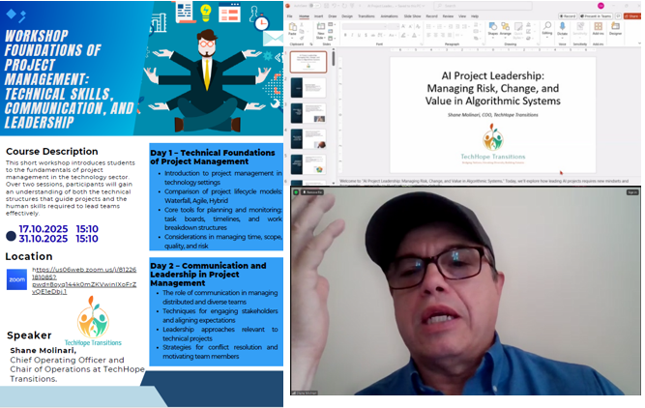
Task: Click the pink account avatar
Action: 601,6
